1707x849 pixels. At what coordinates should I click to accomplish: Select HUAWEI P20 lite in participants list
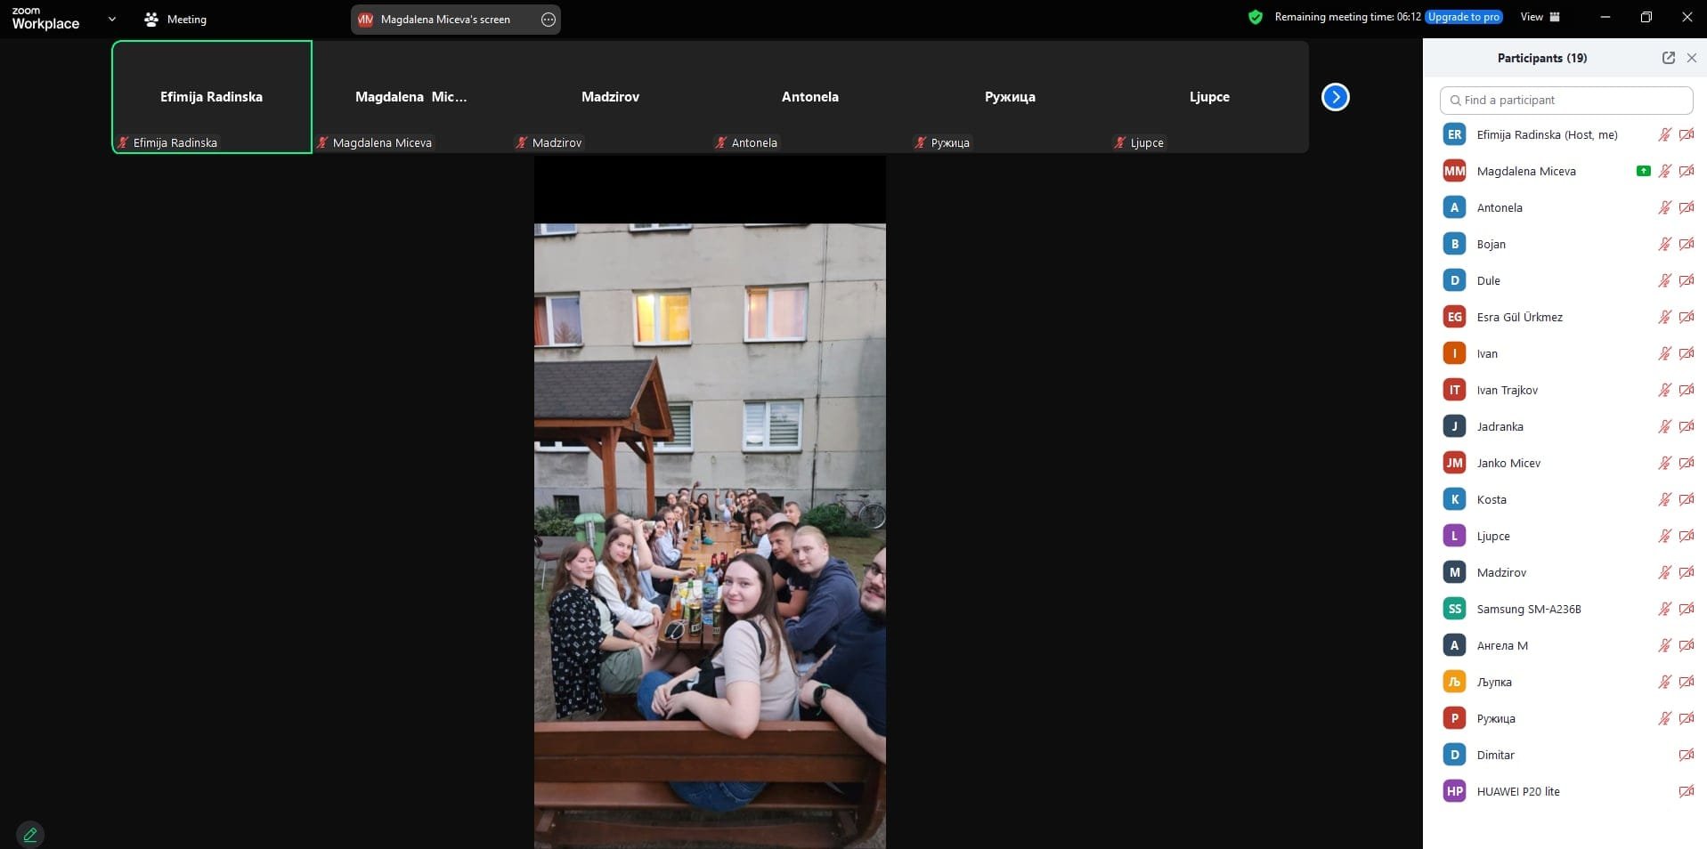click(x=1565, y=792)
